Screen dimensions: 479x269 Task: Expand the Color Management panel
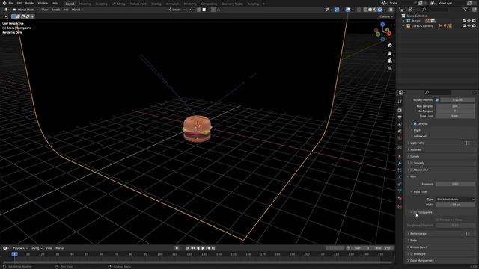421,261
